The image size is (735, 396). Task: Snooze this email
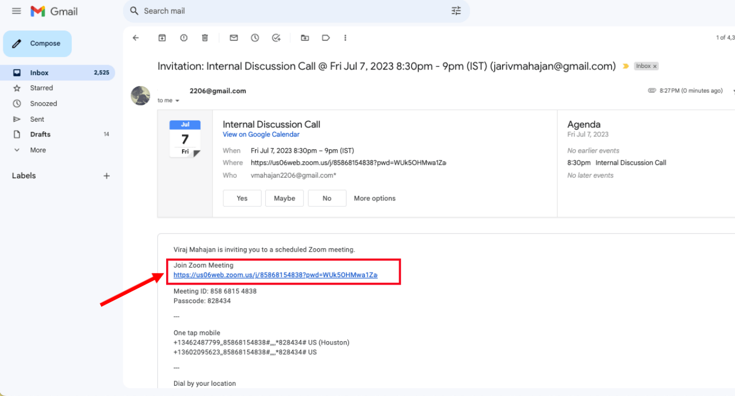255,38
